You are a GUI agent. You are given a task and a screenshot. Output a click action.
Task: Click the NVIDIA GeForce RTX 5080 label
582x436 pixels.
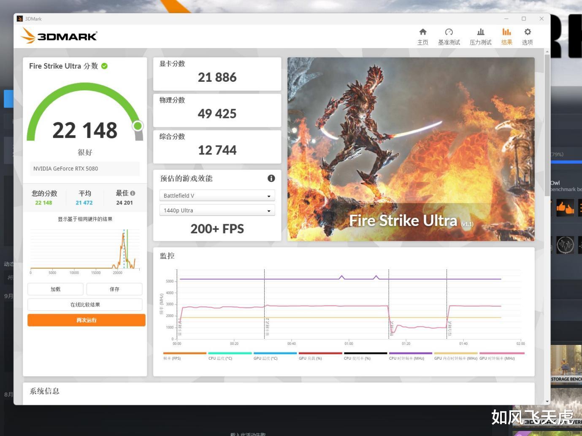(x=66, y=169)
